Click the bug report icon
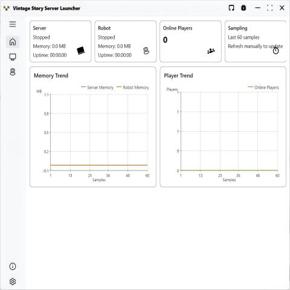The height and width of the screenshot is (290, 290). pos(243,8)
